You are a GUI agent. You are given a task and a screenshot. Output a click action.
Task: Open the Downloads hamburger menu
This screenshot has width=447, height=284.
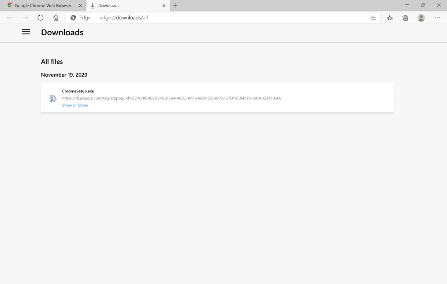pos(26,32)
